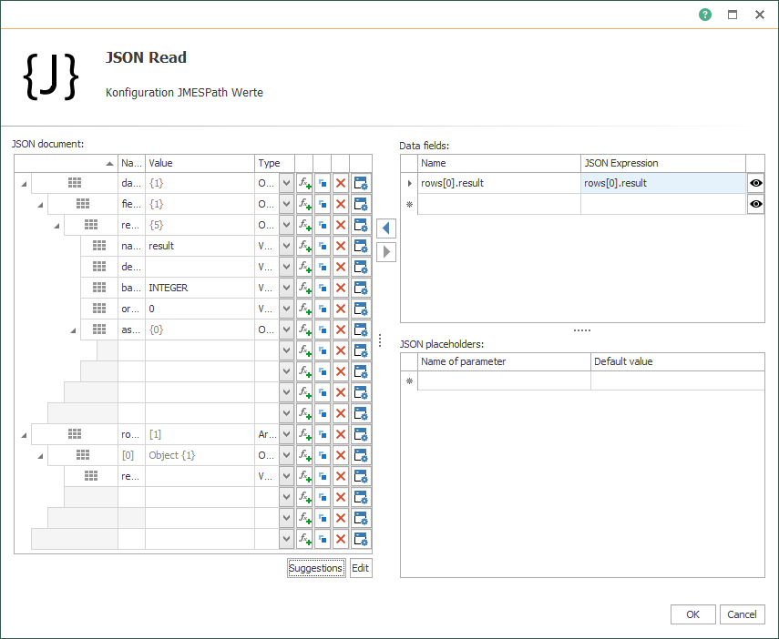Open the settings window icon in the '[0] Object {1}' row

[361, 455]
